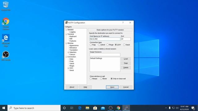
Task: Click the About button
Action: 72,87
